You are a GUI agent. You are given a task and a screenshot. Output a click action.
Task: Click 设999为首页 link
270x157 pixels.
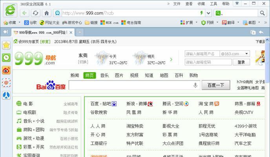(29, 42)
